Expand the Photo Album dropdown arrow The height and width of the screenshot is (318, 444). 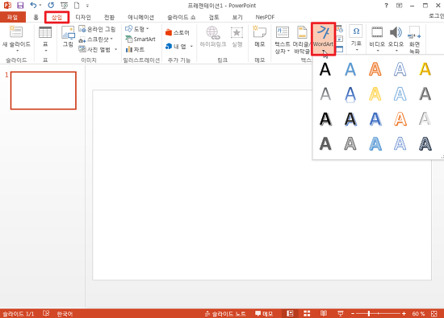[x=115, y=49]
